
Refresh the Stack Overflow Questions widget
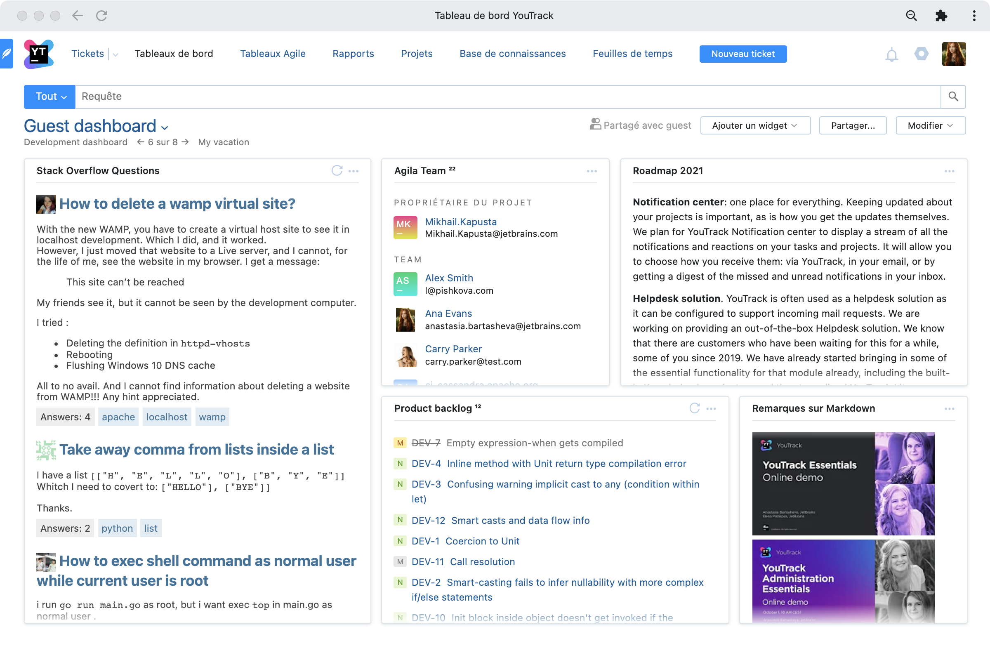pyautogui.click(x=337, y=170)
